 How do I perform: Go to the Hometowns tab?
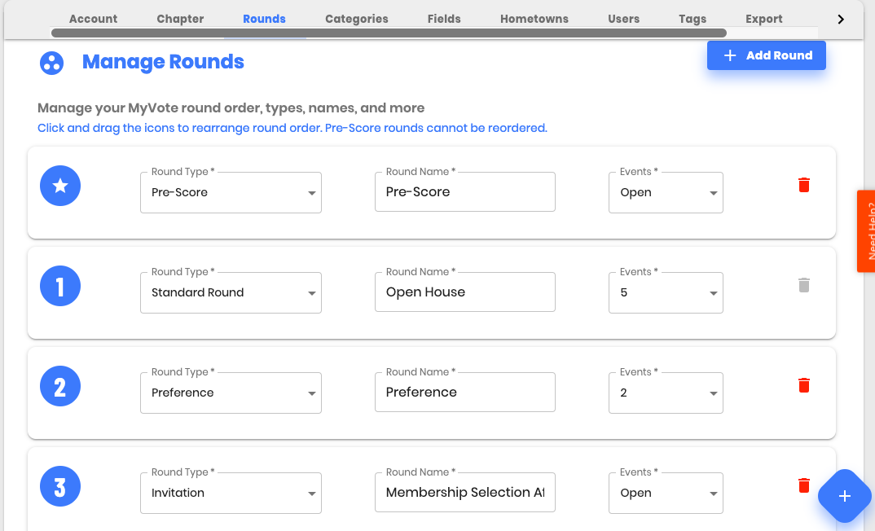534,19
